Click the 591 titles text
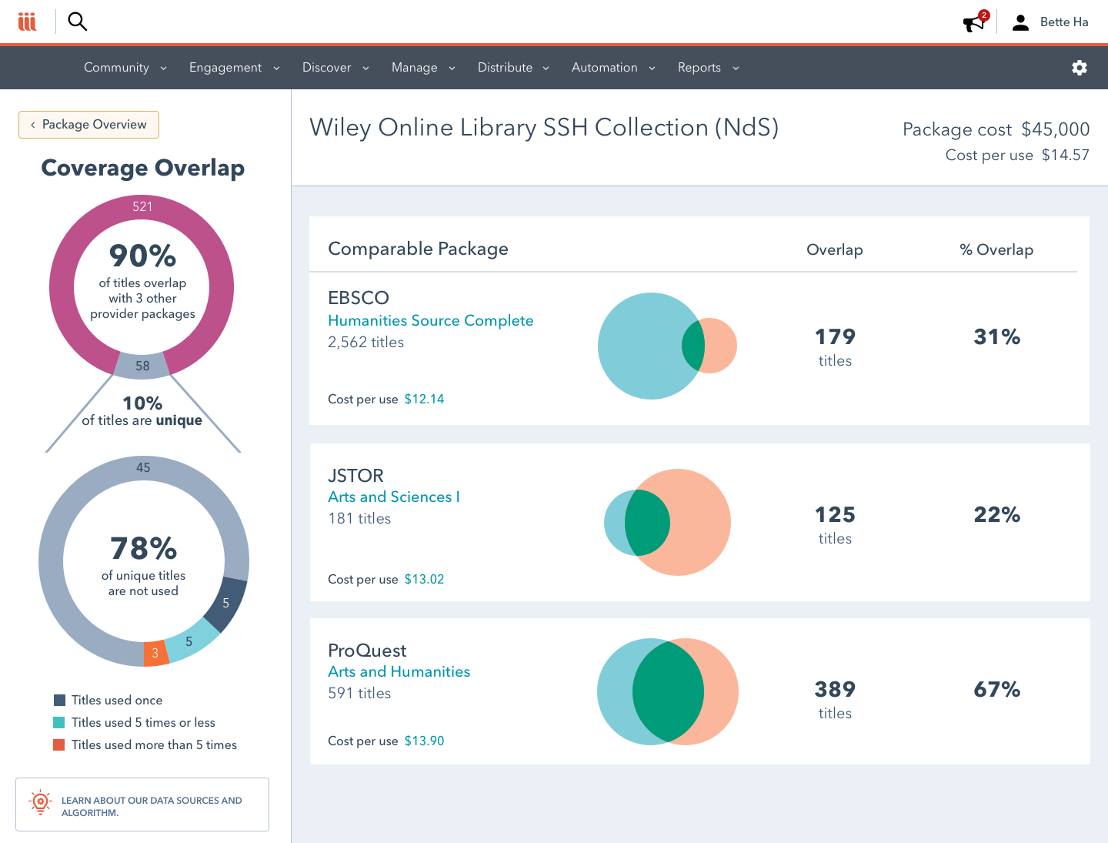 [359, 693]
